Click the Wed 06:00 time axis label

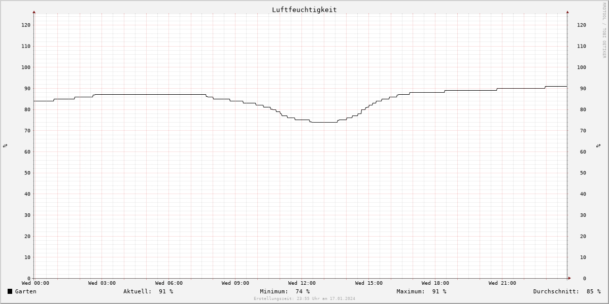pos(169,283)
